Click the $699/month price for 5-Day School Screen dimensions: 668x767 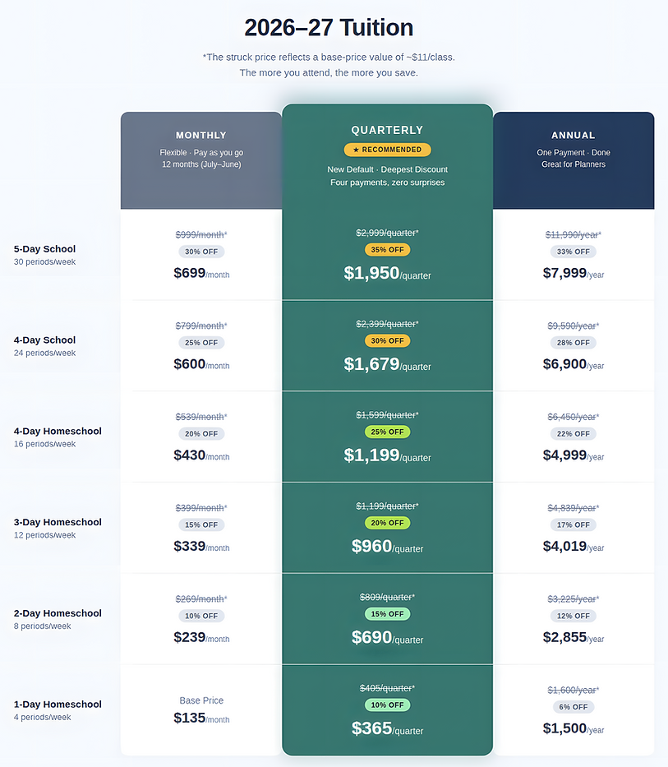pos(201,273)
